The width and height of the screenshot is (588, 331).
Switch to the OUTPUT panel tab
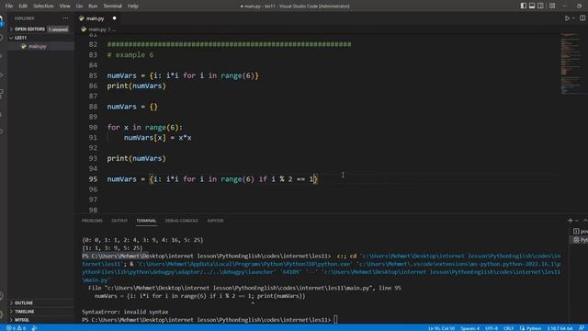coord(119,221)
